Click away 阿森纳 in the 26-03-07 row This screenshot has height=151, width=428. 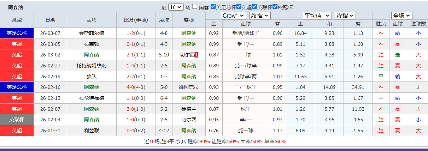pyautogui.click(x=189, y=33)
